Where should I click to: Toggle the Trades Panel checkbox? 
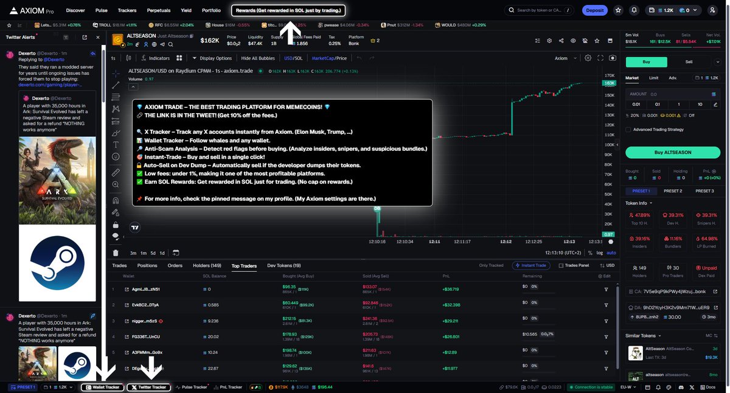[x=573, y=265]
